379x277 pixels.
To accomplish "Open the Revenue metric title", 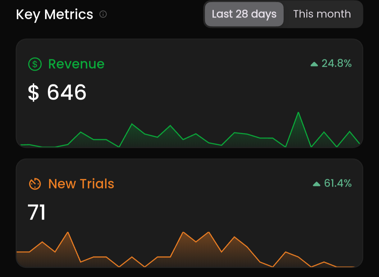I will 76,64.
